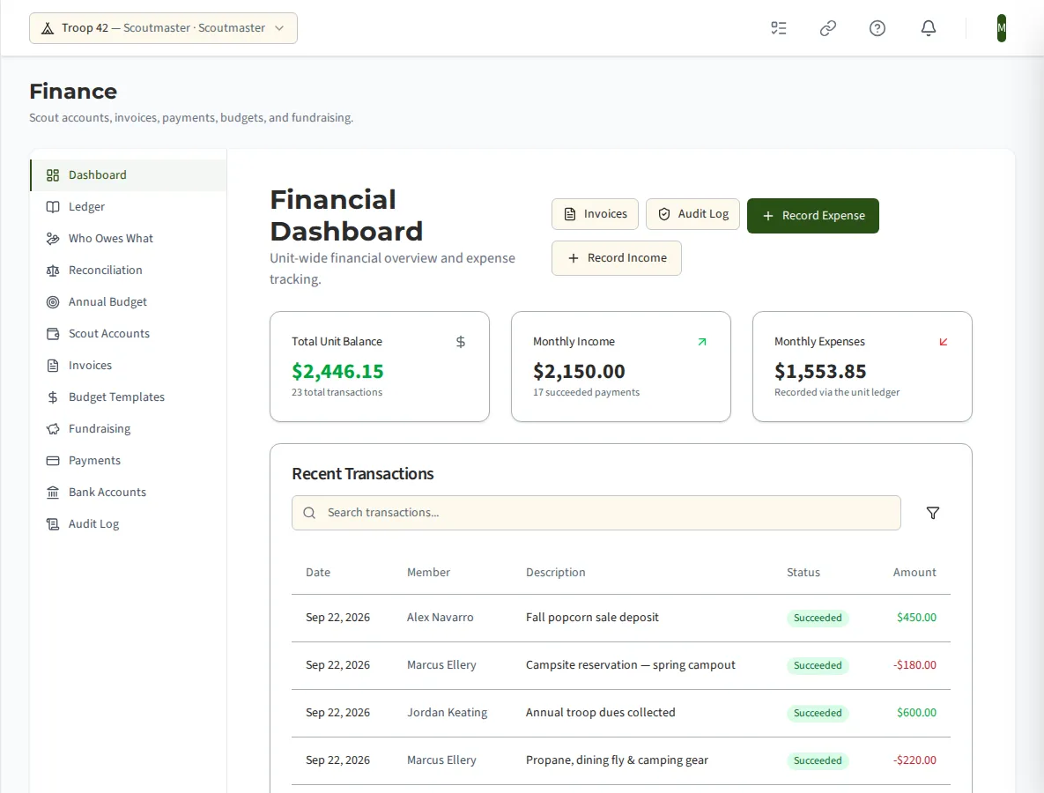
Task: Click Propane, dining fly & camping gear
Action: (x=617, y=760)
